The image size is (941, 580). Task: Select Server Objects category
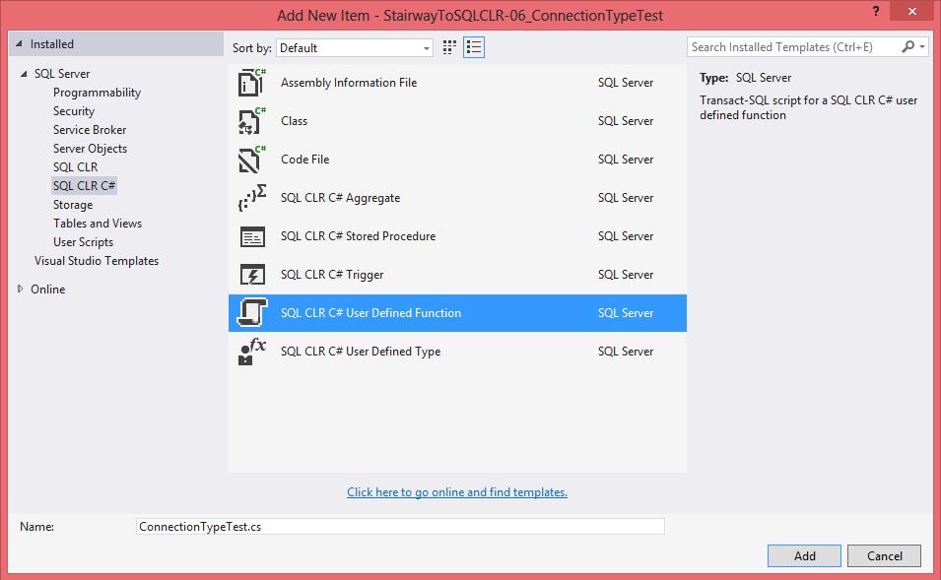click(x=90, y=148)
